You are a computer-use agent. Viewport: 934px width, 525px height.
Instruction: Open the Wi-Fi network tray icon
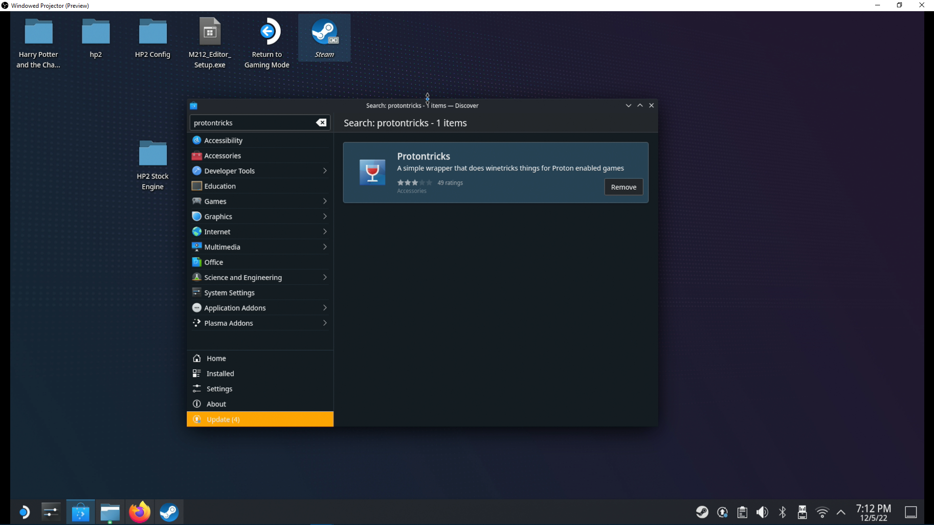[x=822, y=512]
